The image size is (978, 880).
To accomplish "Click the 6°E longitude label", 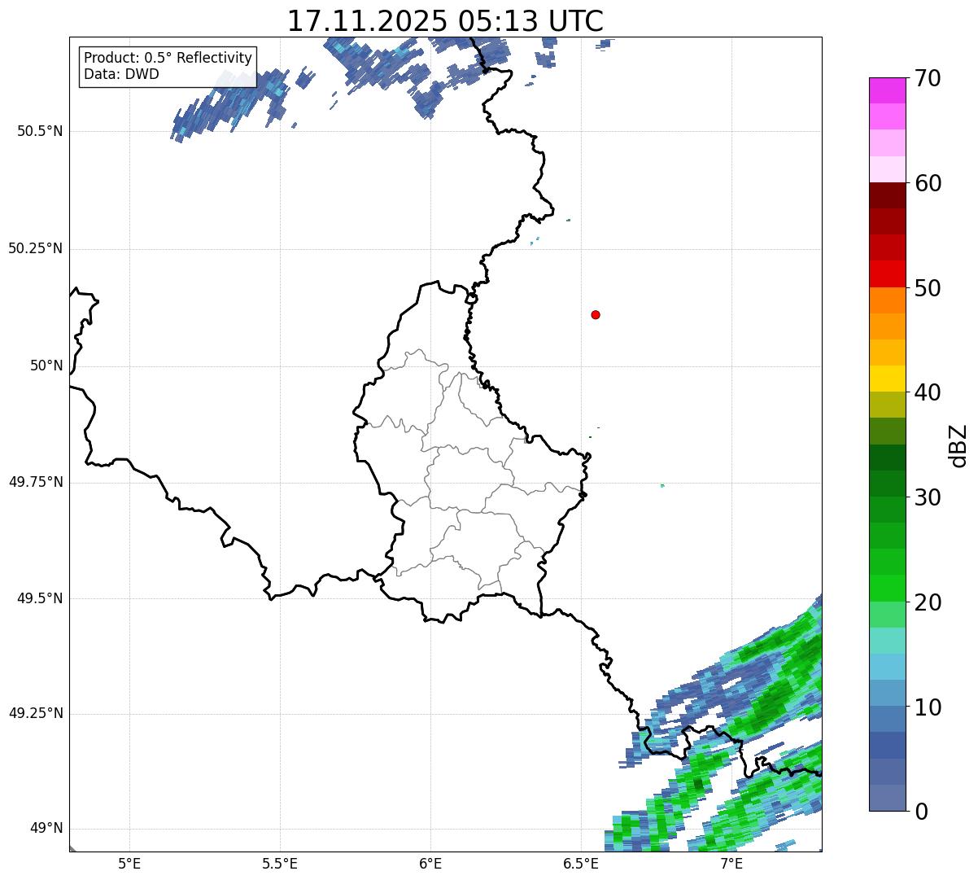I will tap(430, 864).
